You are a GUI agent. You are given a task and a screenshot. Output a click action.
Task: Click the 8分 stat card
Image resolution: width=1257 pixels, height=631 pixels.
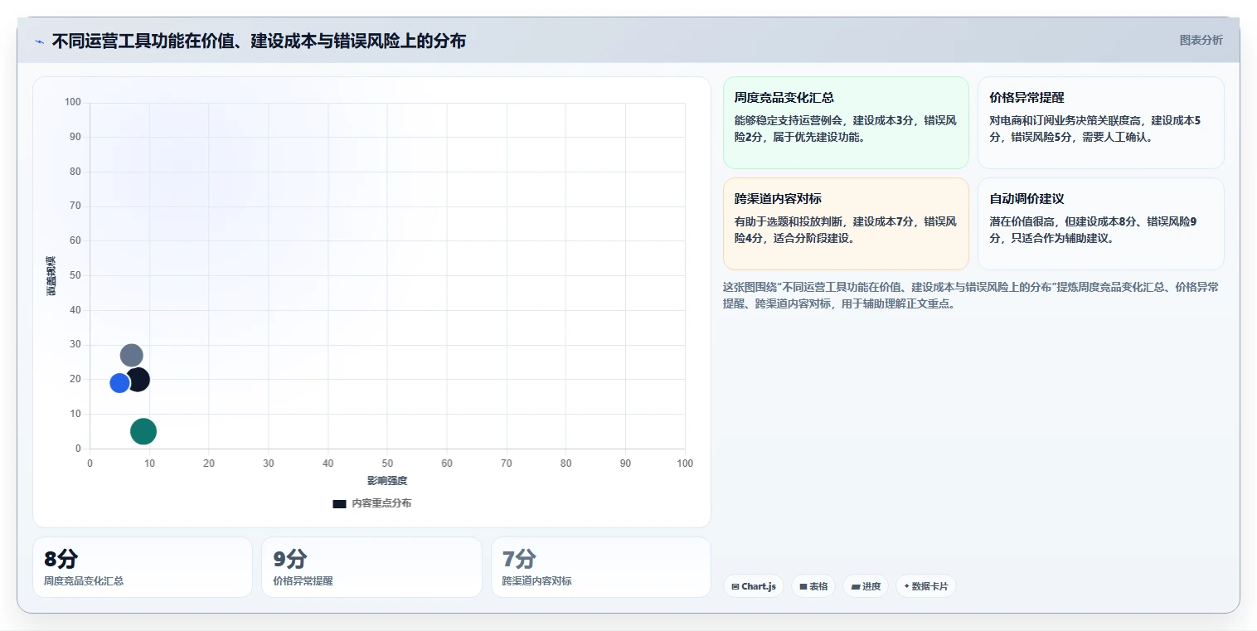coord(143,567)
